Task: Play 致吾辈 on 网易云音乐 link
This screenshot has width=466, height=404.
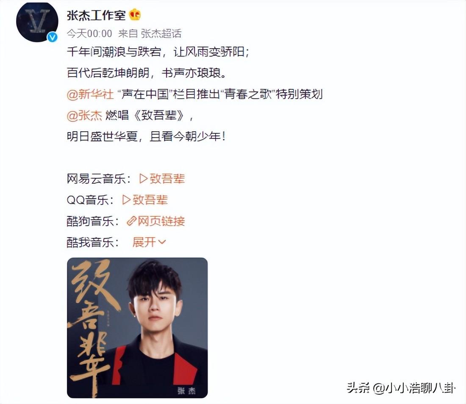Action: 162,179
